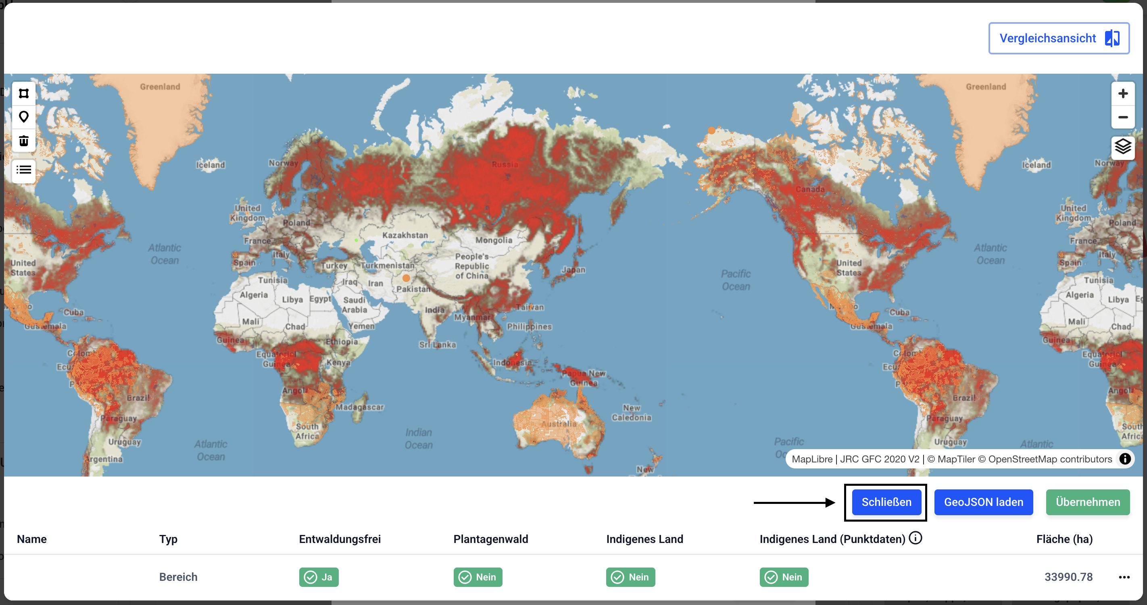Viewport: 1147px width, 605px height.
Task: Select the polygon draw tool
Action: point(24,93)
